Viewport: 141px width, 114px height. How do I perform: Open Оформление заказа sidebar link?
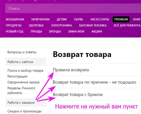(x=23, y=82)
